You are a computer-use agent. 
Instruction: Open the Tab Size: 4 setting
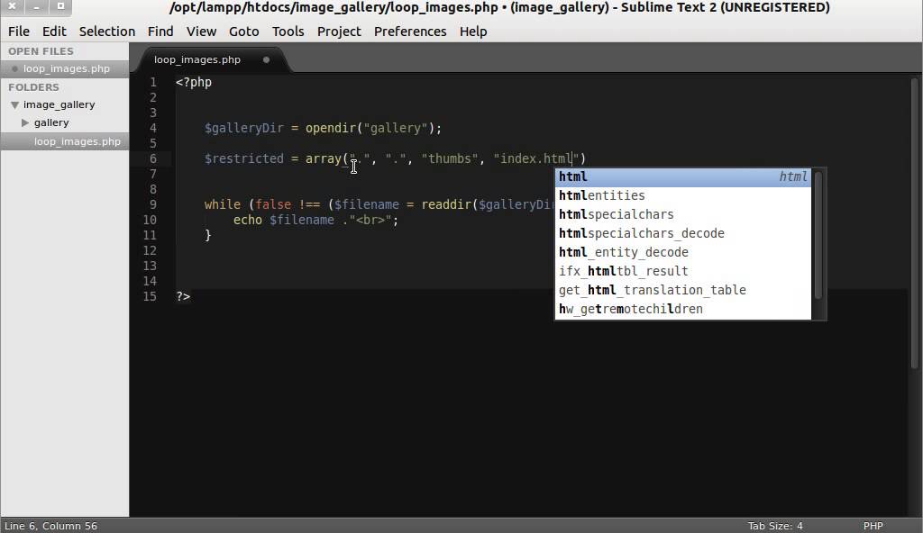[775, 526]
